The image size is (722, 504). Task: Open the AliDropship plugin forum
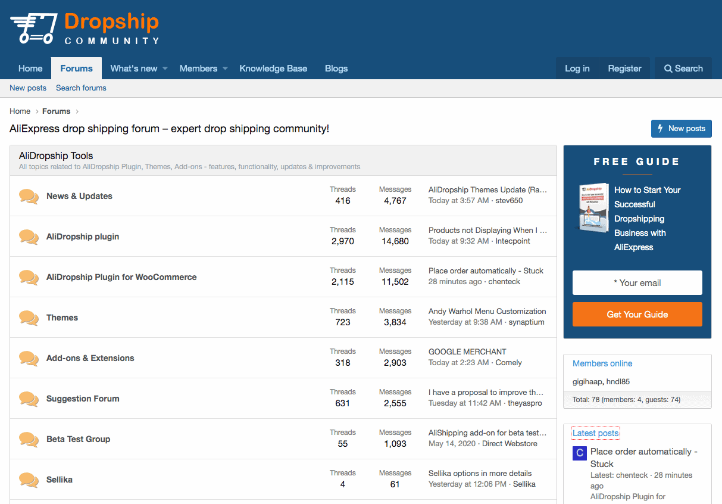tap(83, 237)
